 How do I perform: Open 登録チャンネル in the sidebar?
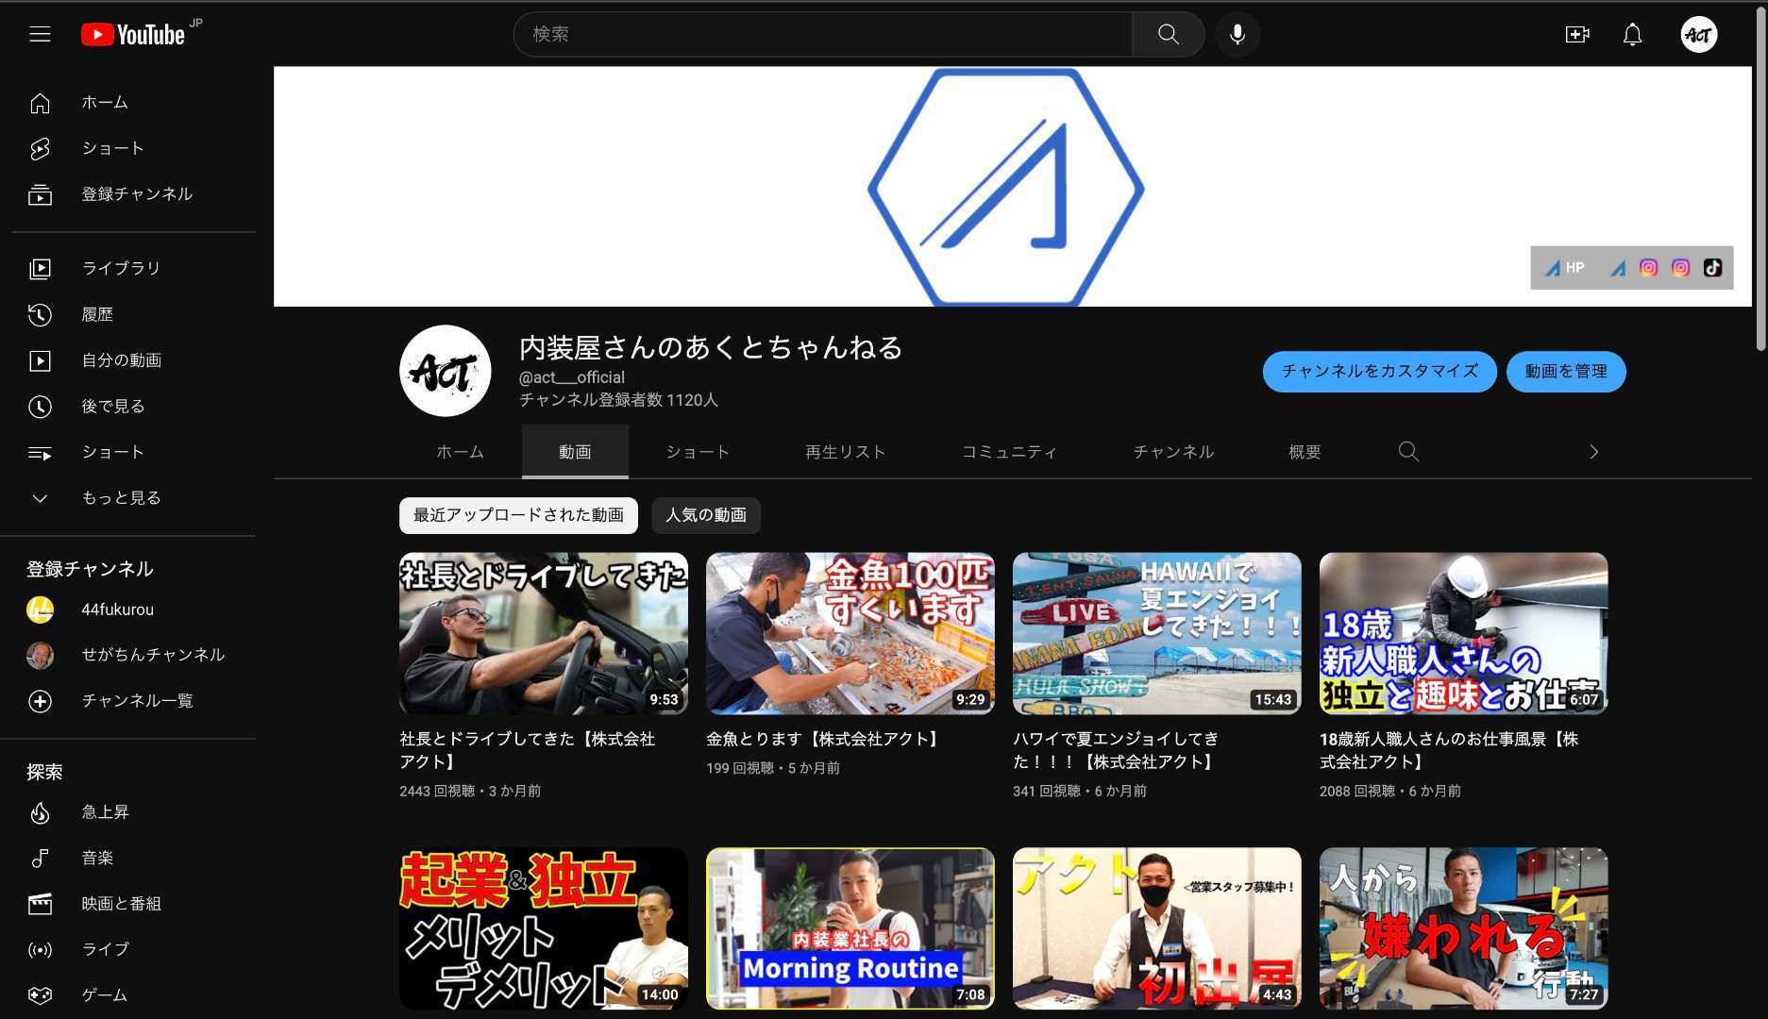click(127, 194)
